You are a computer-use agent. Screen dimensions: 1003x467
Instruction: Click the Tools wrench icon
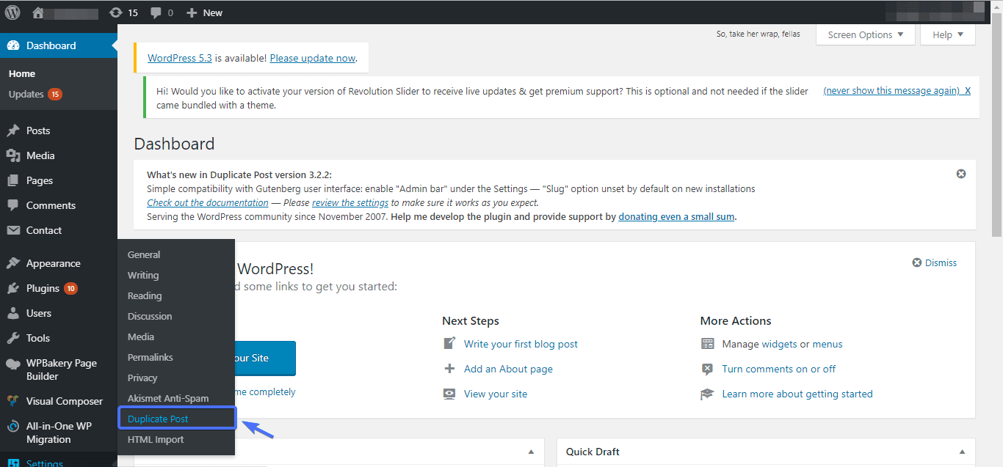pyautogui.click(x=13, y=338)
